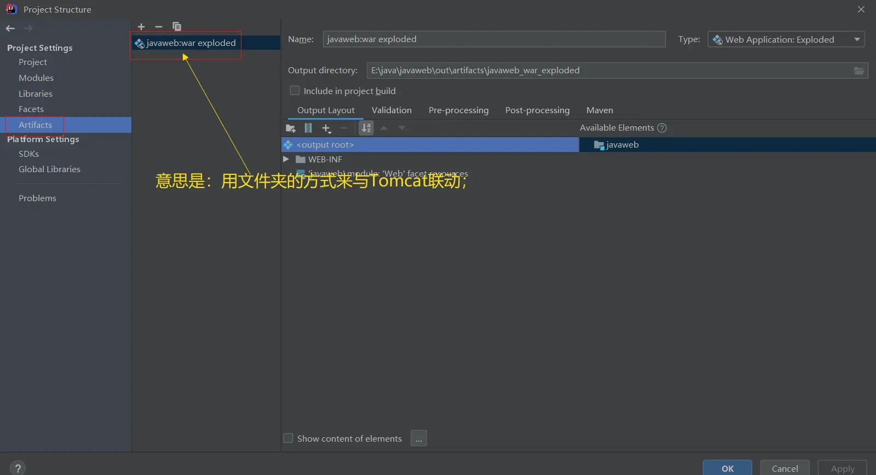
Task: Click the remove artifact minus icon
Action: [159, 27]
